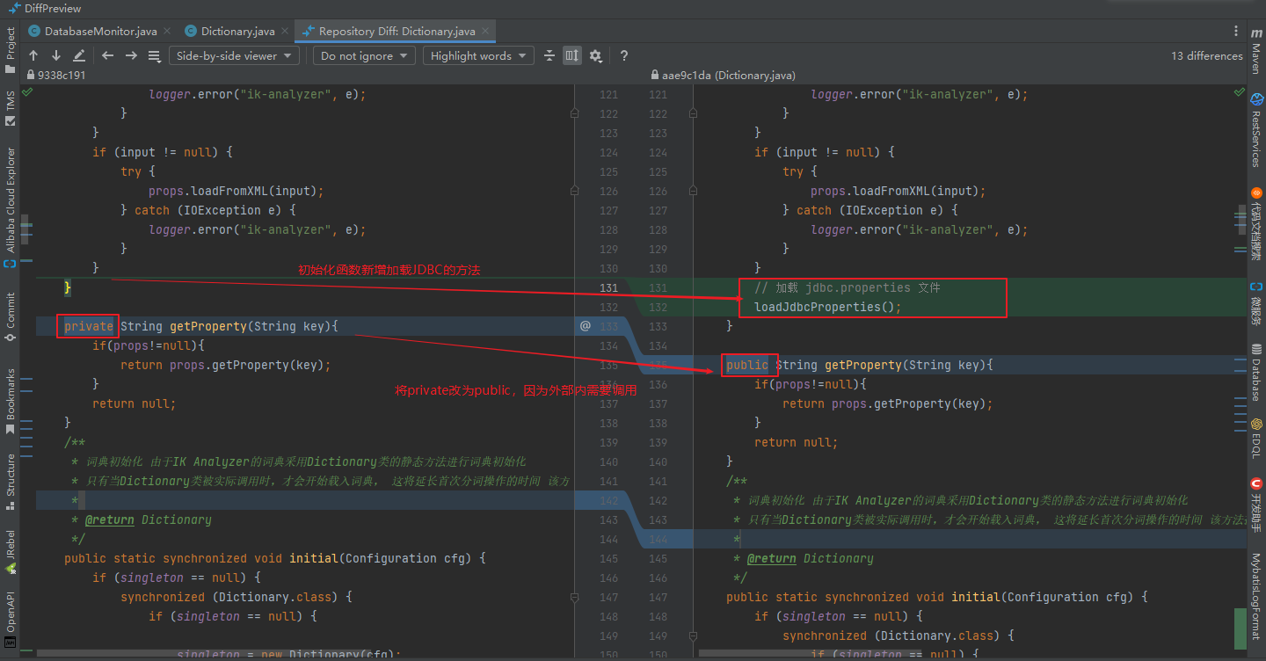Open the Do not ignore dropdown

coord(364,55)
